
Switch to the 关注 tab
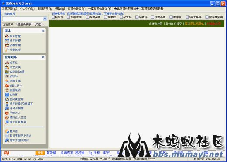38,25
